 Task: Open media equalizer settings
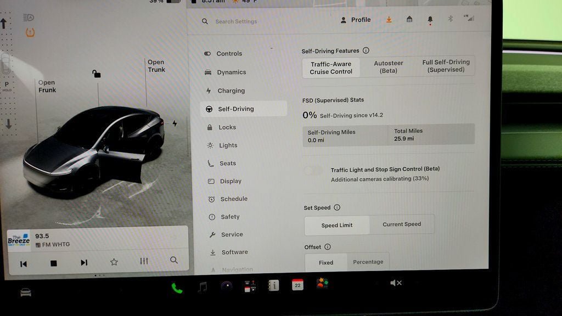144,261
